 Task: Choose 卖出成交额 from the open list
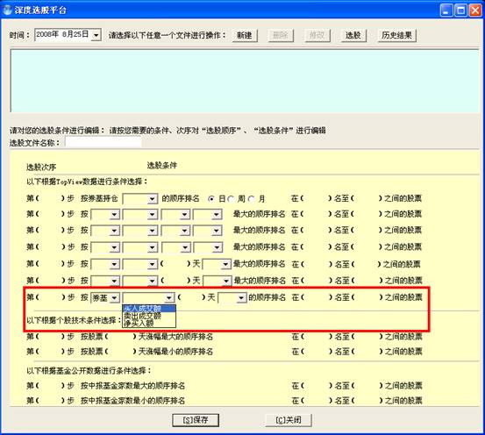149,316
